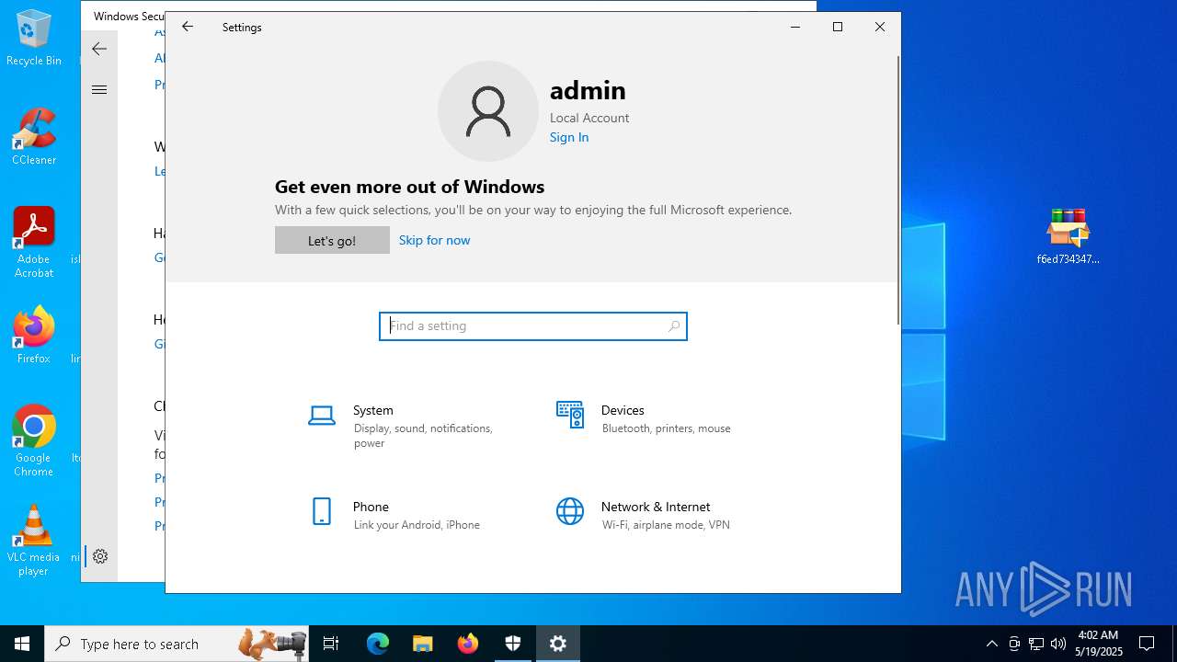Image resolution: width=1177 pixels, height=662 pixels.
Task: Click the admin user avatar picture
Action: (488, 111)
